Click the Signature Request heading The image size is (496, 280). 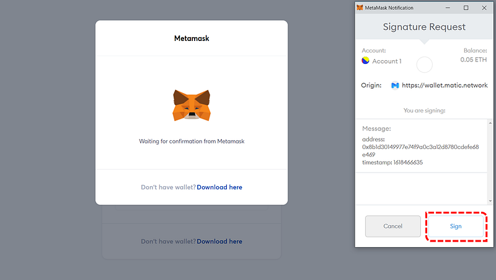click(423, 27)
